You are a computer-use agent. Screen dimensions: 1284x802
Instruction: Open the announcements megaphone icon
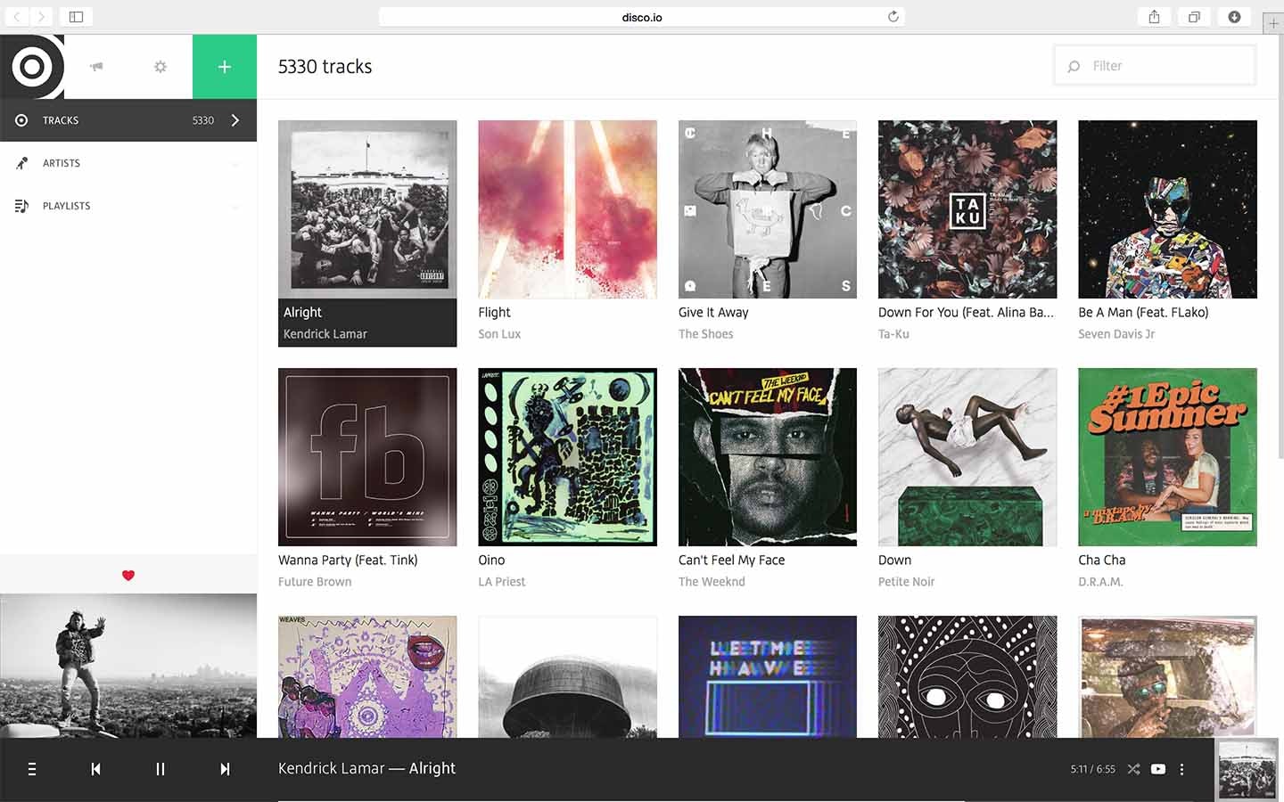[x=95, y=66]
